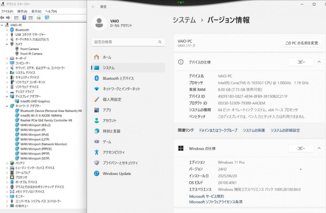Click the Settings back arrow

(x=93, y=7)
